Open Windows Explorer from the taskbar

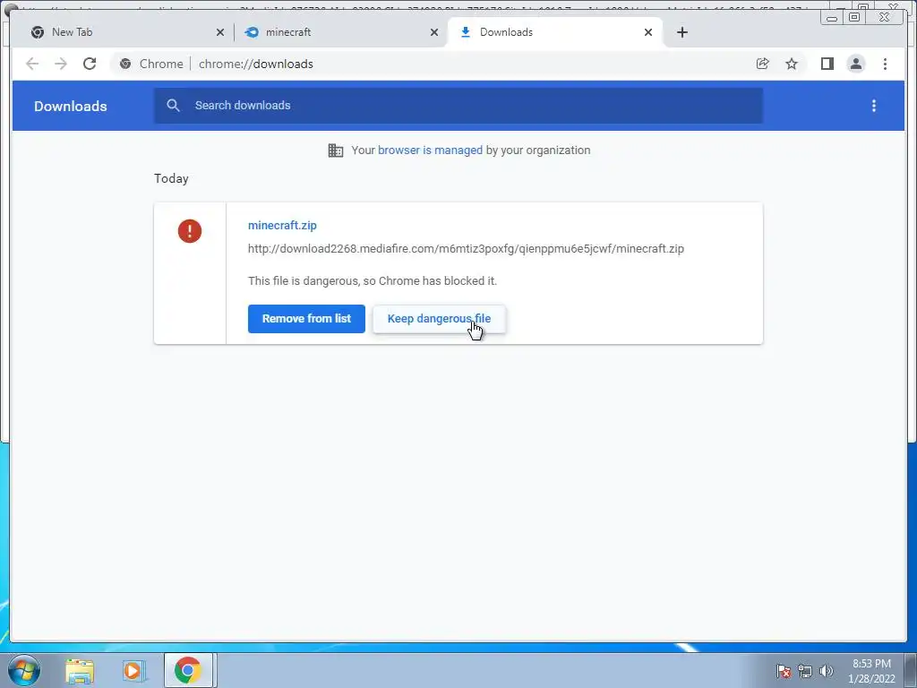click(x=80, y=670)
